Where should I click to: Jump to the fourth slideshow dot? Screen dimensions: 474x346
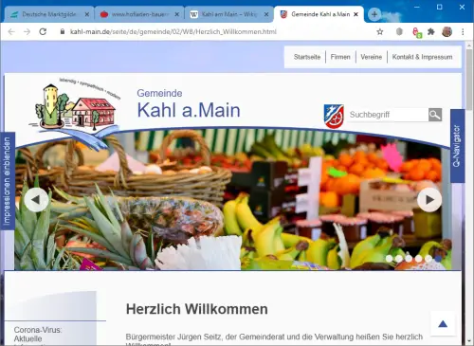(418, 259)
